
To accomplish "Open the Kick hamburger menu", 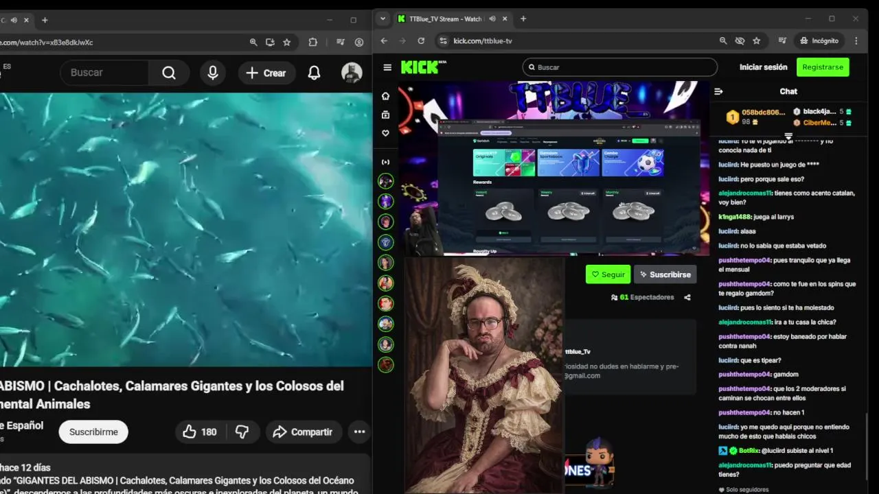I will (387, 67).
